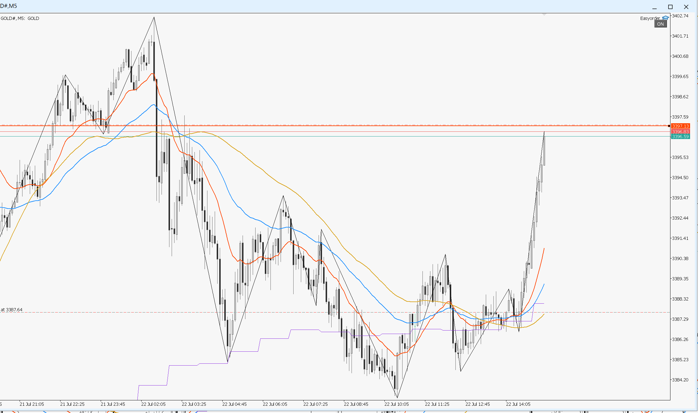Click the 21 Jul 21:05 time label
Screen dimensions: 698x413
(x=32, y=404)
